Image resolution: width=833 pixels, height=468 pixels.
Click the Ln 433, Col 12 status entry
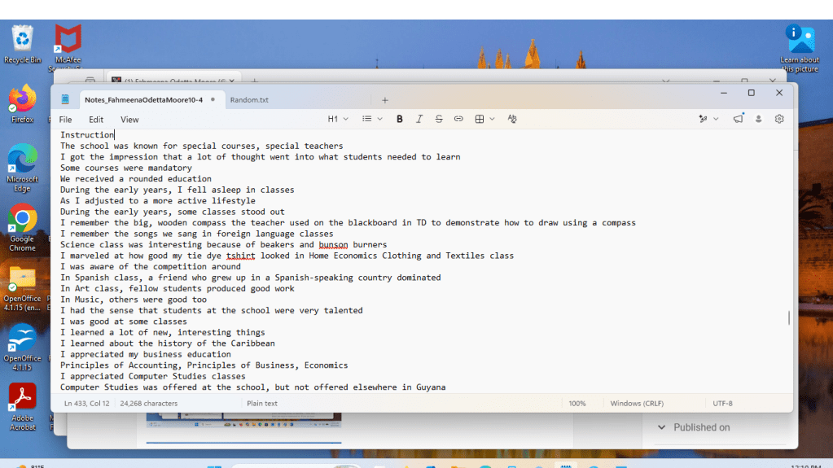coord(86,403)
